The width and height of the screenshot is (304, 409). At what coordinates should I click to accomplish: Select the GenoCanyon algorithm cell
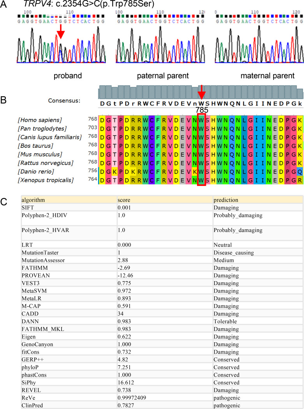(69, 344)
